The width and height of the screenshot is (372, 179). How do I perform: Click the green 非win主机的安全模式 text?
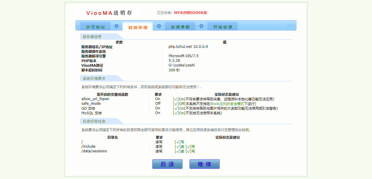227,104
